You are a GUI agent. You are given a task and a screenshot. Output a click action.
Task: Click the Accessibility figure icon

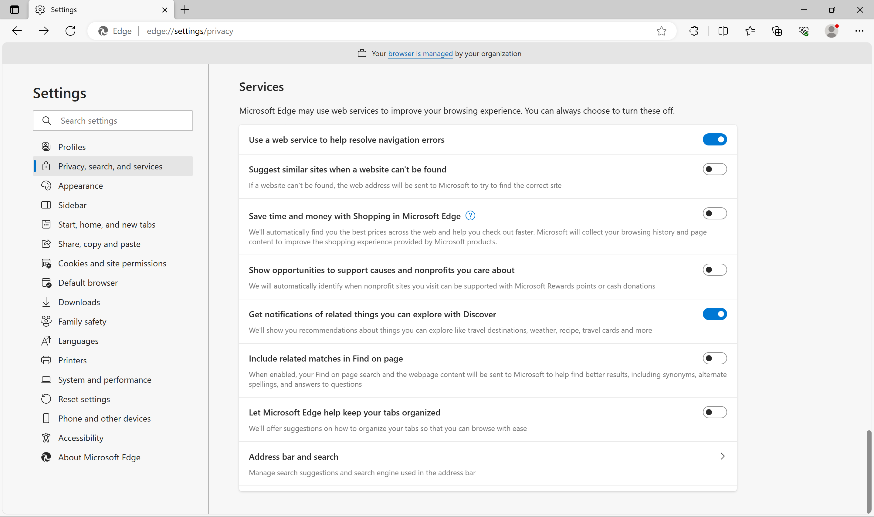tap(46, 438)
